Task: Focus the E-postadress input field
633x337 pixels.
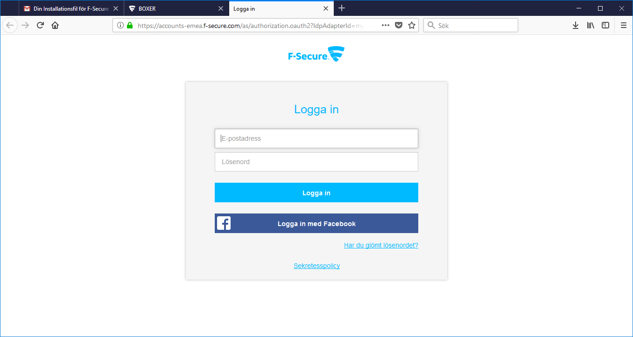Action: tap(316, 138)
